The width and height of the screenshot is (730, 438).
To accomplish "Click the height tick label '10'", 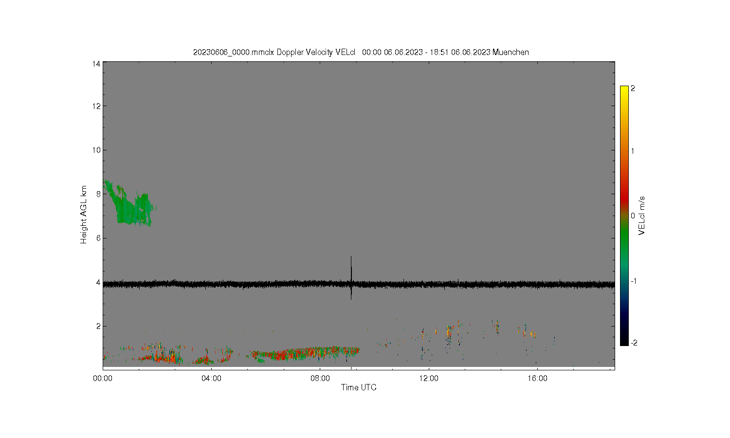I will tap(96, 150).
